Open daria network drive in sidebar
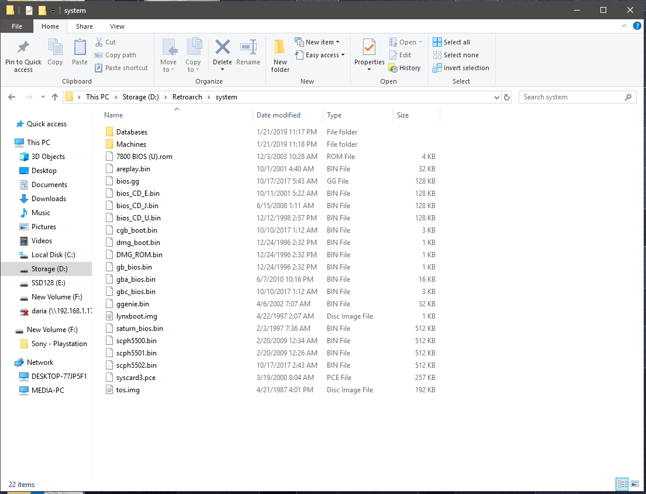The image size is (646, 494). pos(56,311)
